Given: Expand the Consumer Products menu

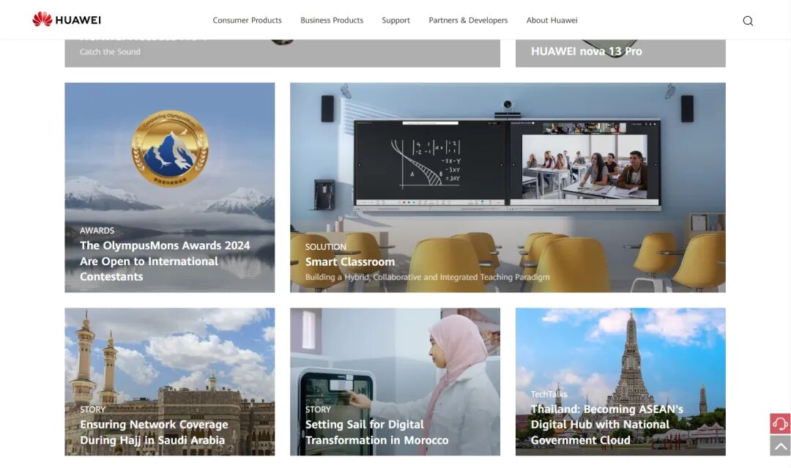Looking at the screenshot, I should (247, 21).
